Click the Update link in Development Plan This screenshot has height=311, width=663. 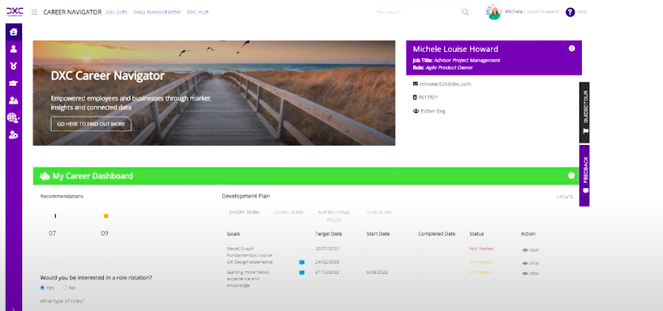tap(565, 197)
